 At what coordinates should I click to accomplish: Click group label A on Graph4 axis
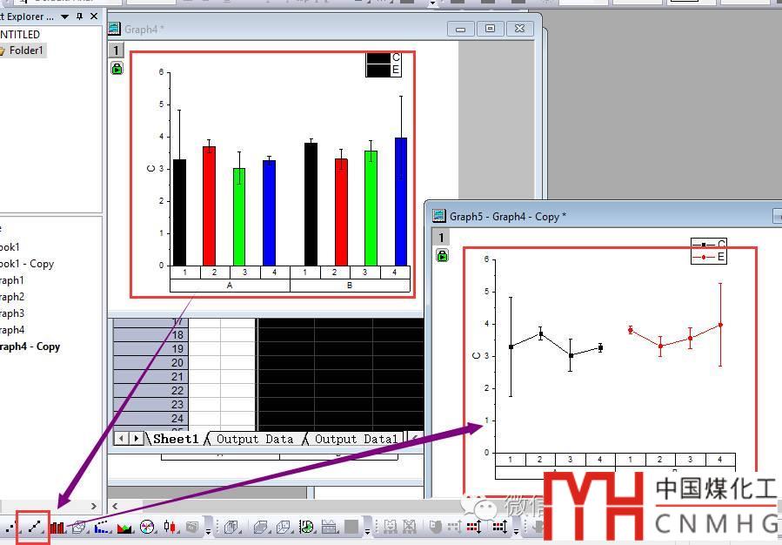pyautogui.click(x=230, y=286)
